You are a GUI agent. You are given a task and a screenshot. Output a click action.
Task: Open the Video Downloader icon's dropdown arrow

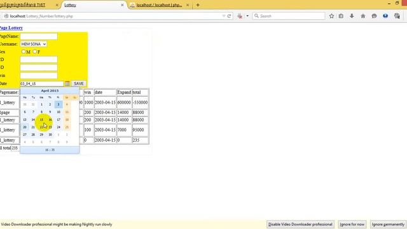coord(247,16)
